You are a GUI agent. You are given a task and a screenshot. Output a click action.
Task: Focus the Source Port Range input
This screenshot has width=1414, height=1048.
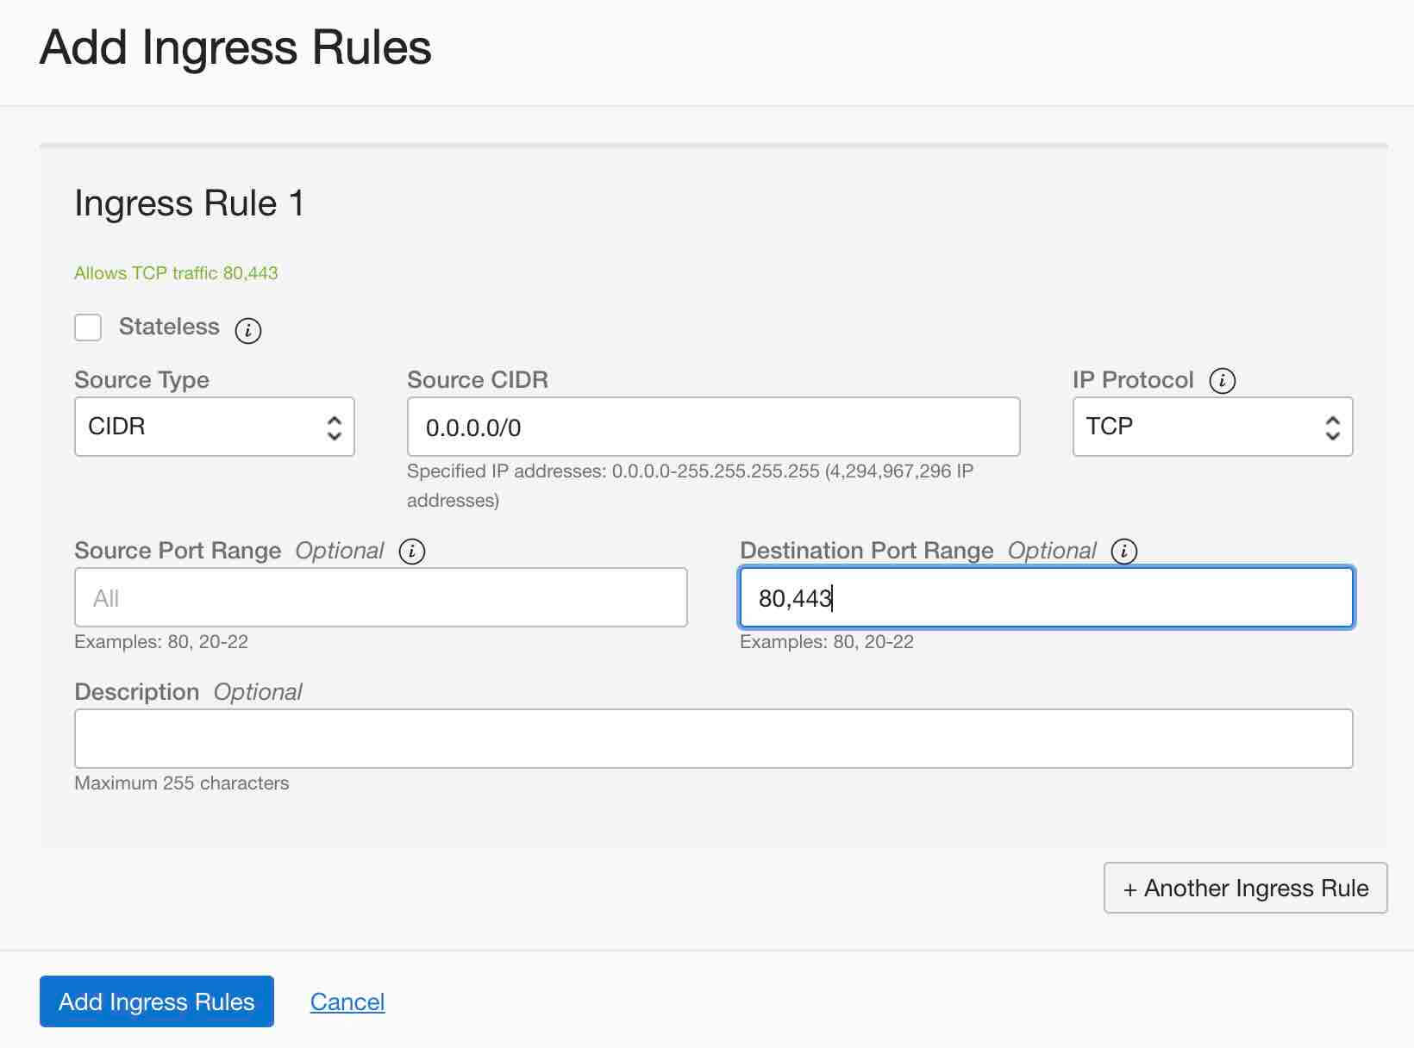tap(380, 597)
